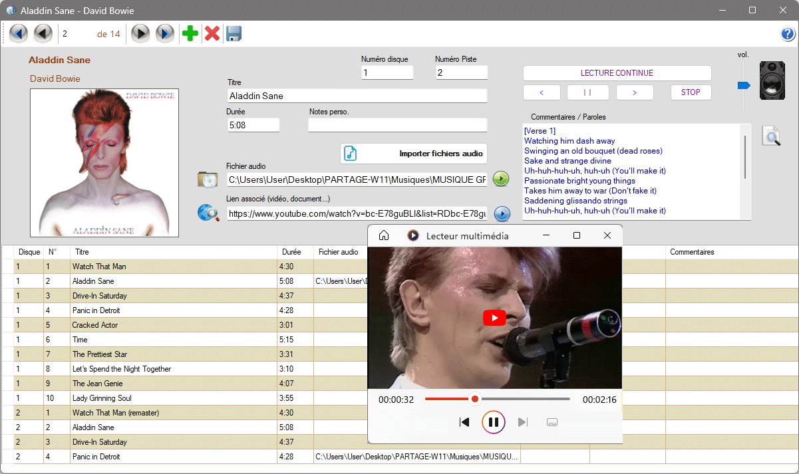Go to the first track record
Viewport: 799px width, 474px height.
[x=19, y=33]
